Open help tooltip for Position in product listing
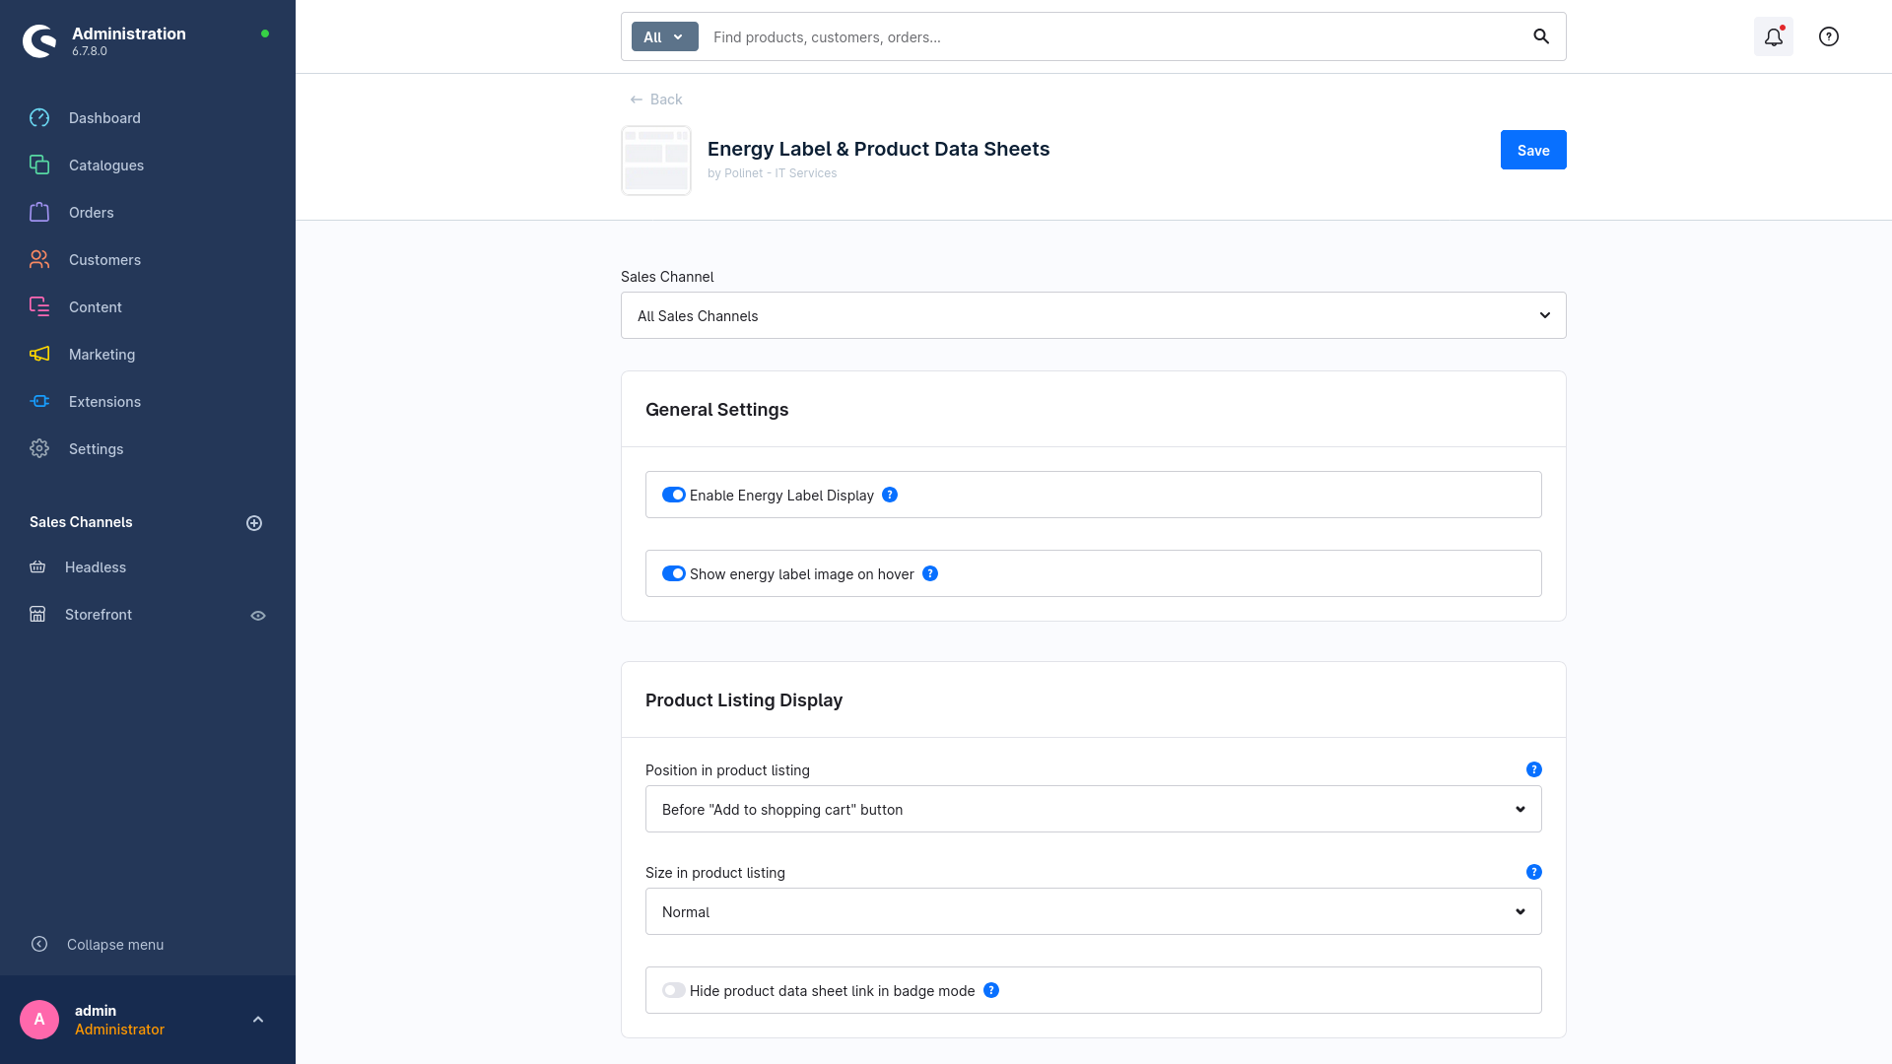This screenshot has height=1064, width=1892. (1533, 769)
